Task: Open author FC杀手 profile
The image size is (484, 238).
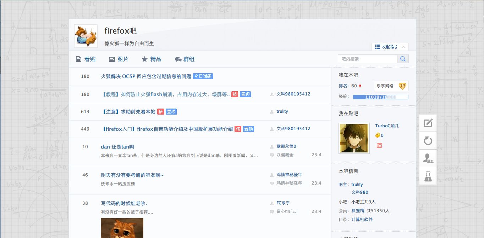Action: coord(283,203)
